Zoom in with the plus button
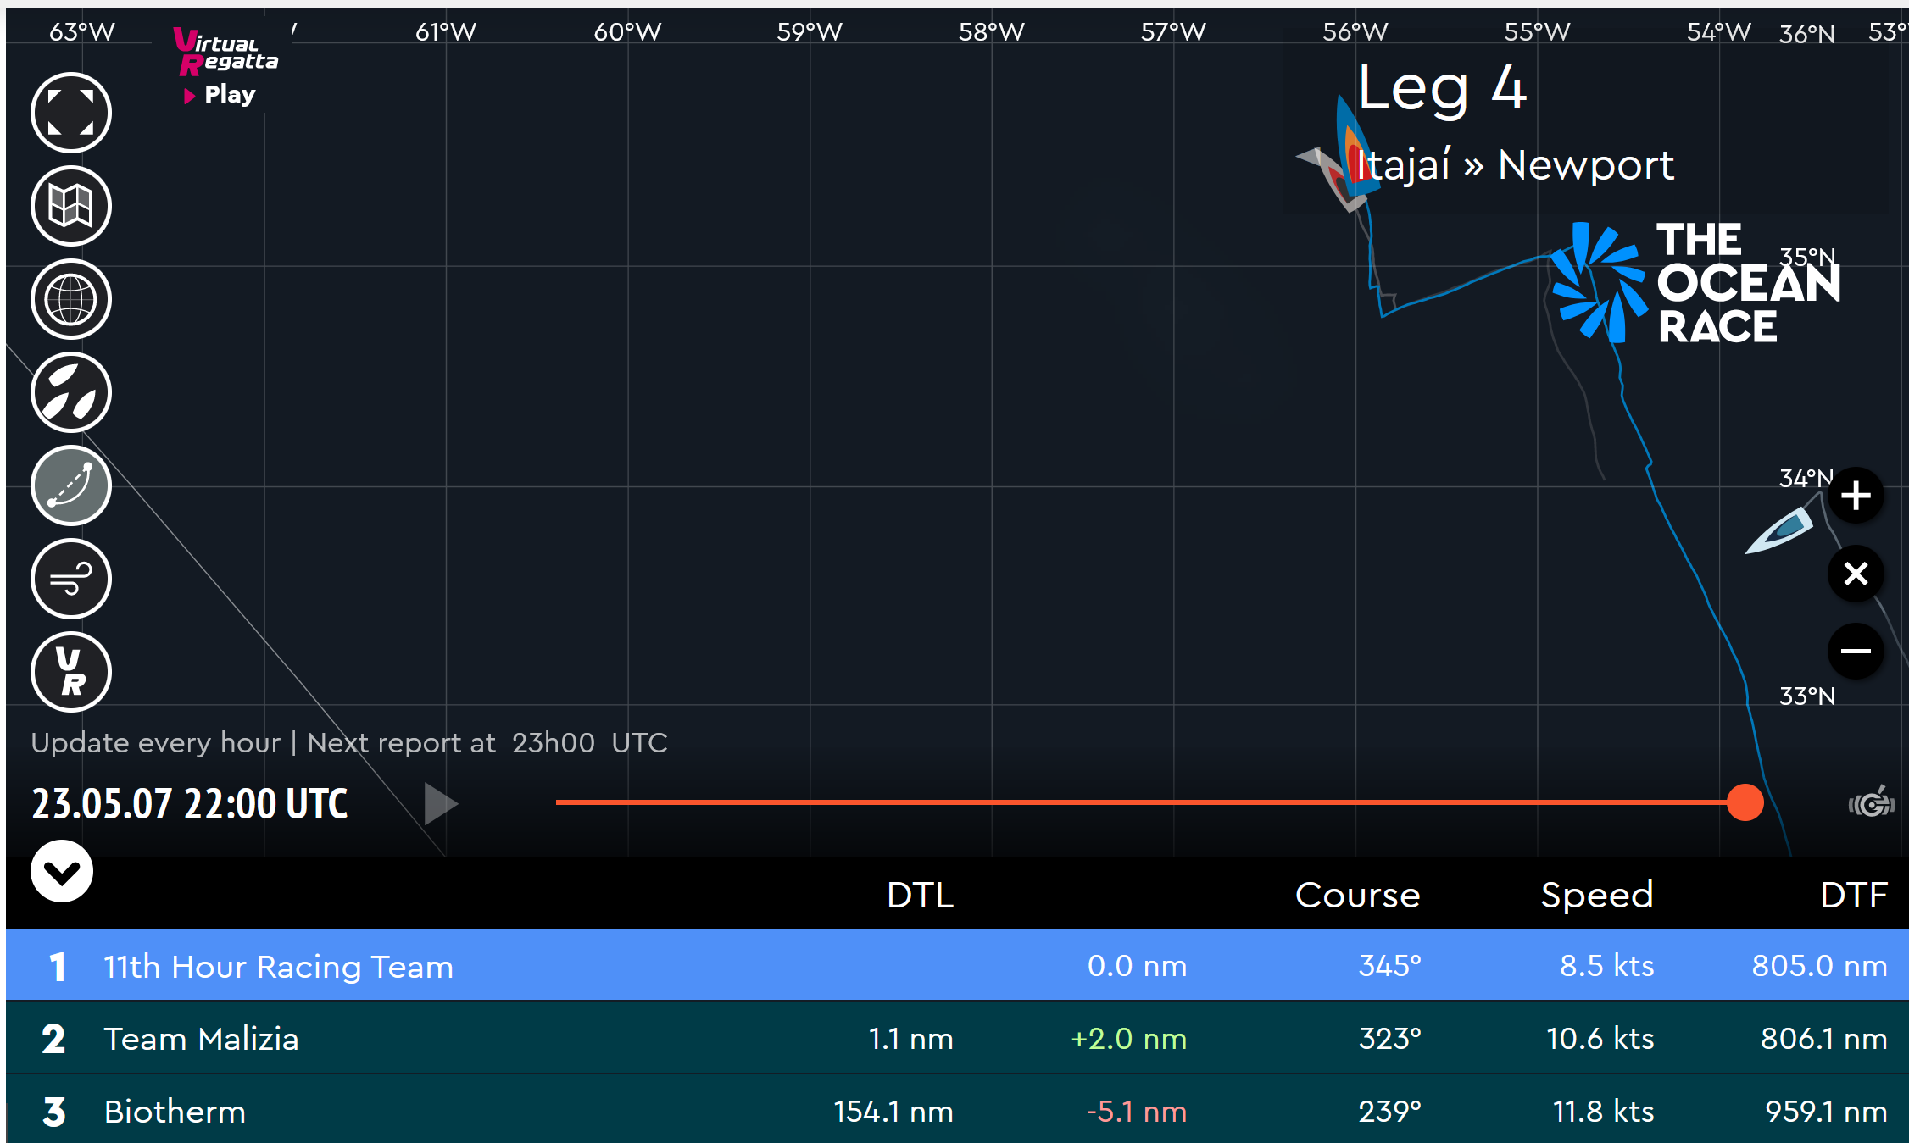Image resolution: width=1909 pixels, height=1143 pixels. [x=1856, y=496]
